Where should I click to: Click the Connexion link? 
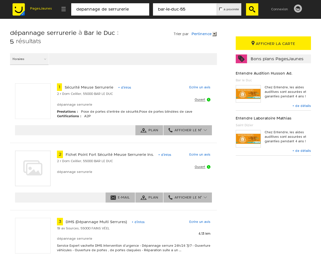pyautogui.click(x=279, y=9)
